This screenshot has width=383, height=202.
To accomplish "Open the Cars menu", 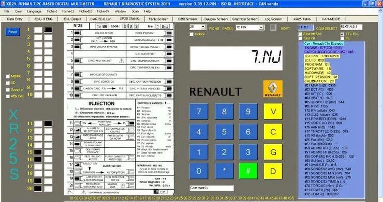I will click(18, 11).
